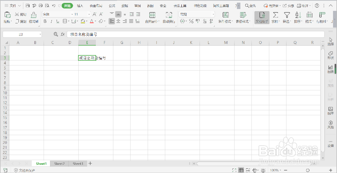Center cell text horizontally

tap(118, 21)
